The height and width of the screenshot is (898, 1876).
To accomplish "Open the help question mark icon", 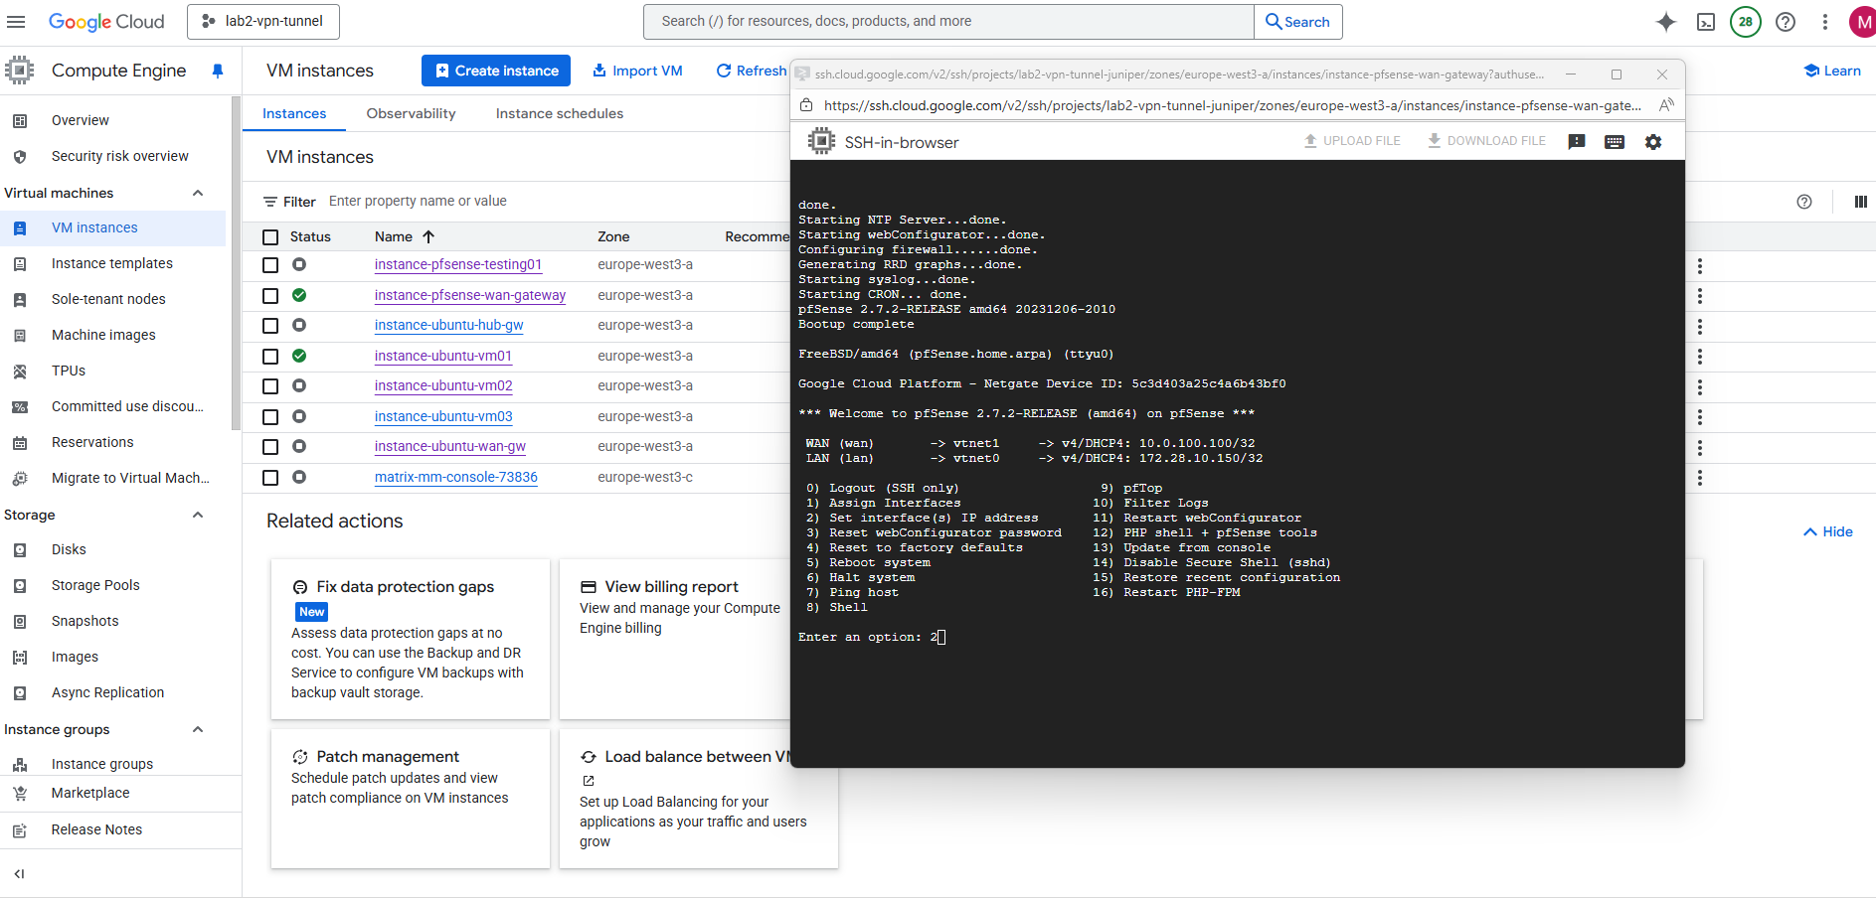I will 1786,22.
